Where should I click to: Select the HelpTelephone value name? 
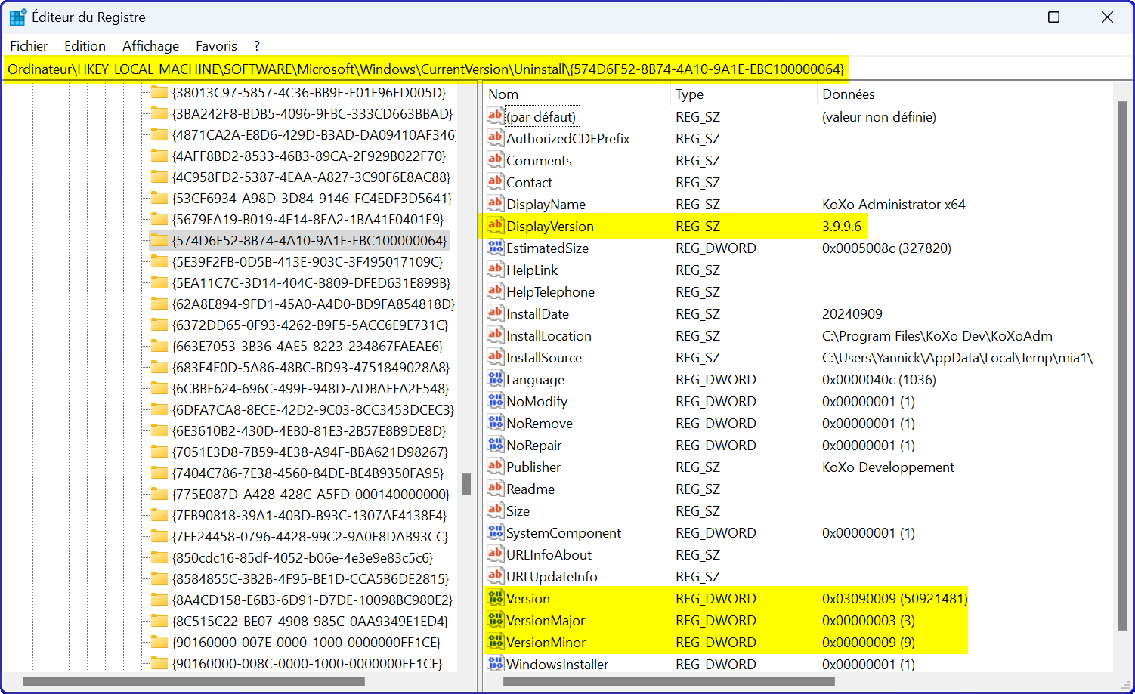[550, 291]
